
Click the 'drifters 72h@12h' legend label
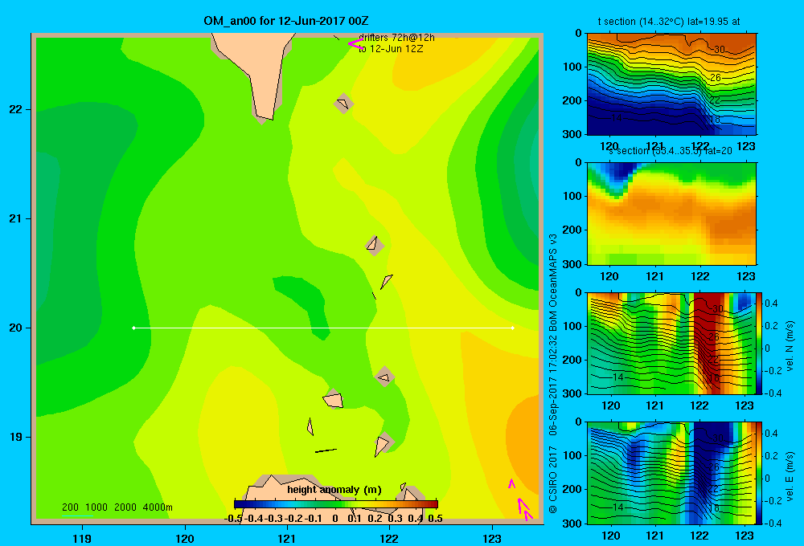click(x=397, y=38)
